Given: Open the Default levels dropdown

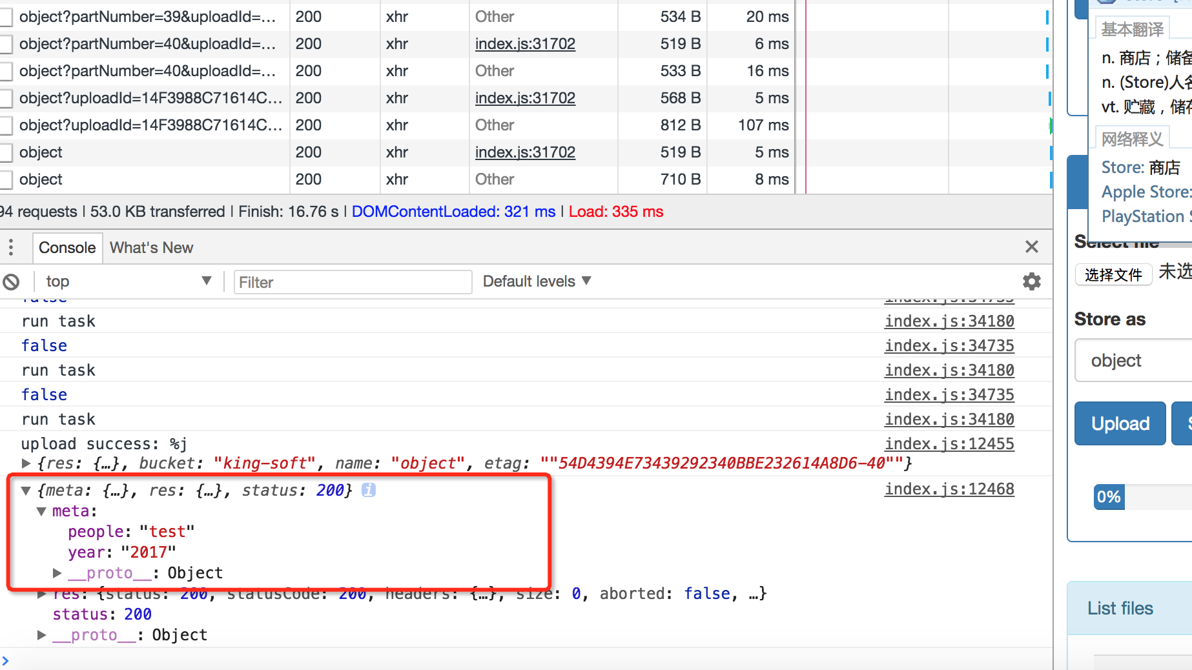Looking at the screenshot, I should tap(537, 281).
